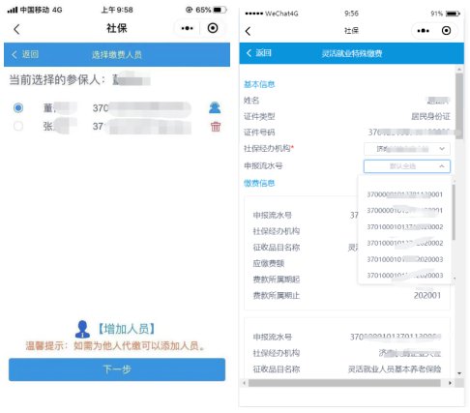Open the three-dots menu on right phone
The image size is (470, 413).
[x=423, y=31]
